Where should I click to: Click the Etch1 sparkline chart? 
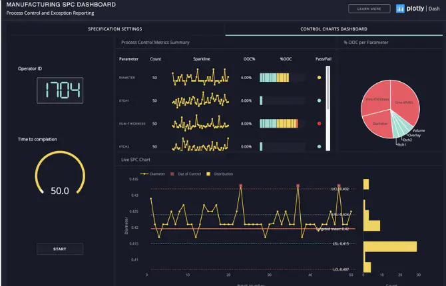pyautogui.click(x=200, y=101)
